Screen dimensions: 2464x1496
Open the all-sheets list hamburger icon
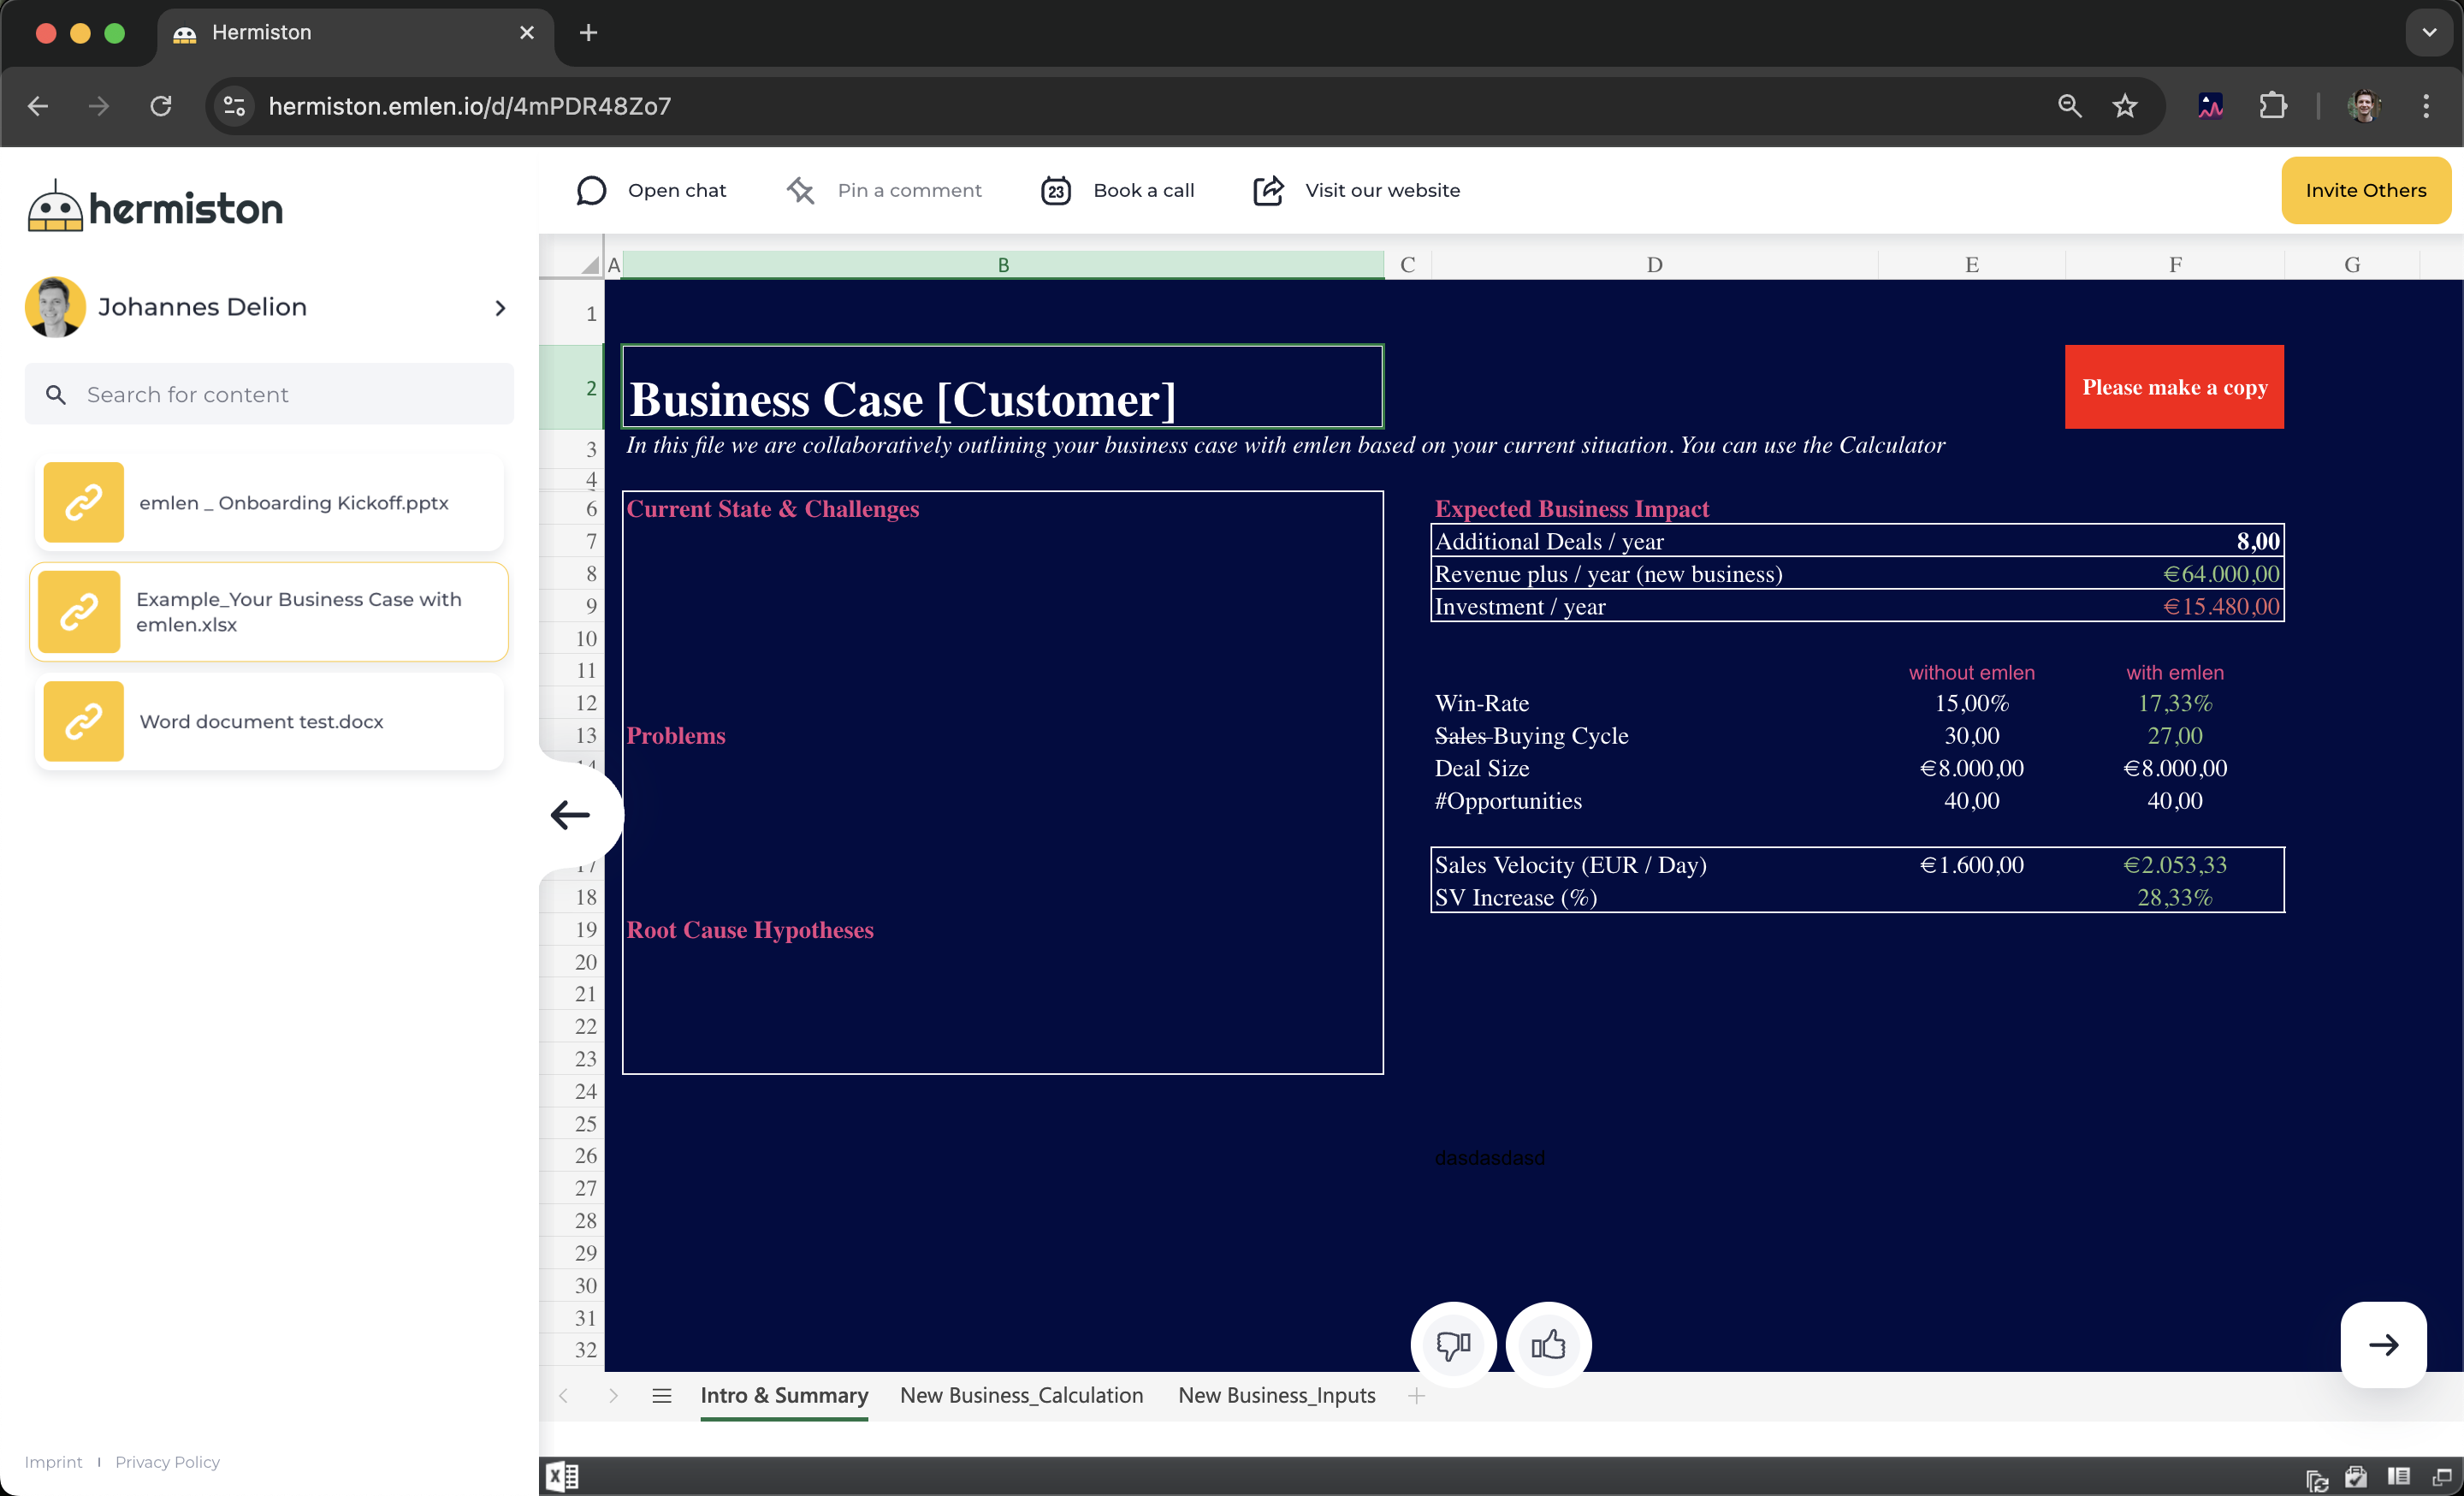pyautogui.click(x=661, y=1395)
